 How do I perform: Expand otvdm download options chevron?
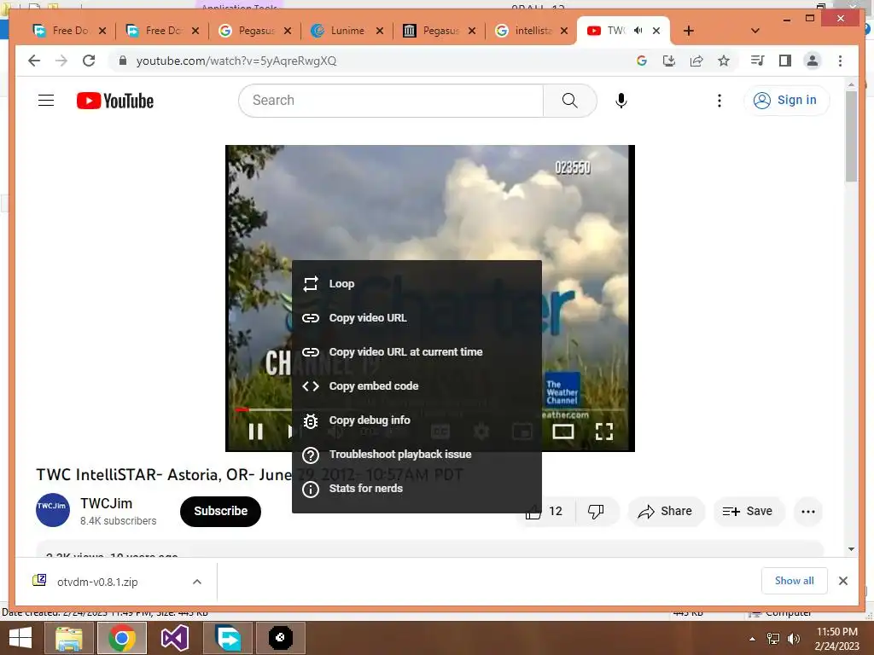(x=197, y=582)
